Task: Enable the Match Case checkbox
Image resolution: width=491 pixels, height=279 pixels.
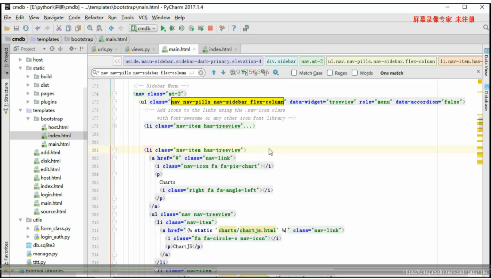Action: pyautogui.click(x=294, y=73)
